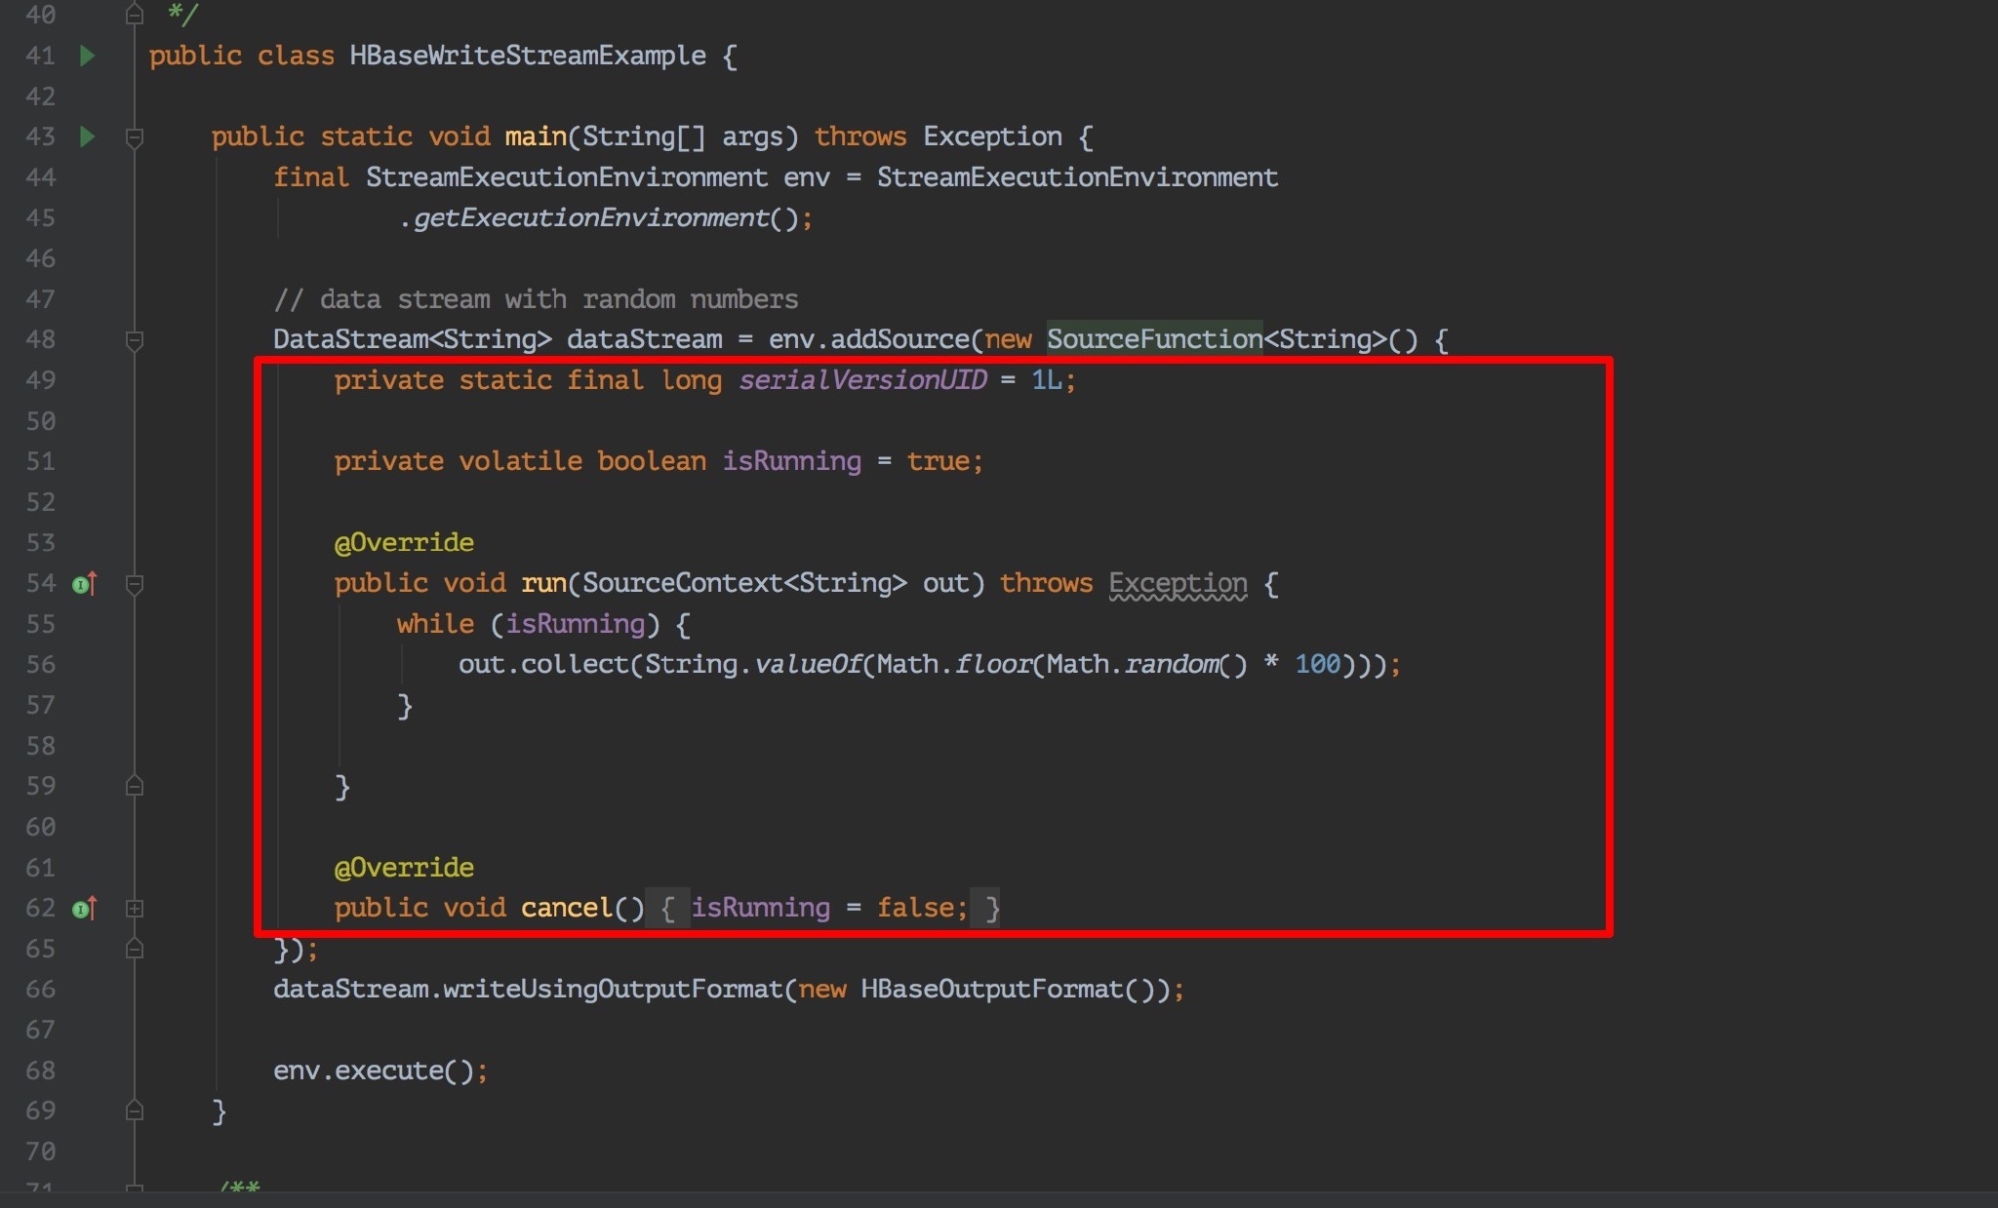Click the run method name
Image resolution: width=1998 pixels, height=1208 pixels.
point(543,583)
